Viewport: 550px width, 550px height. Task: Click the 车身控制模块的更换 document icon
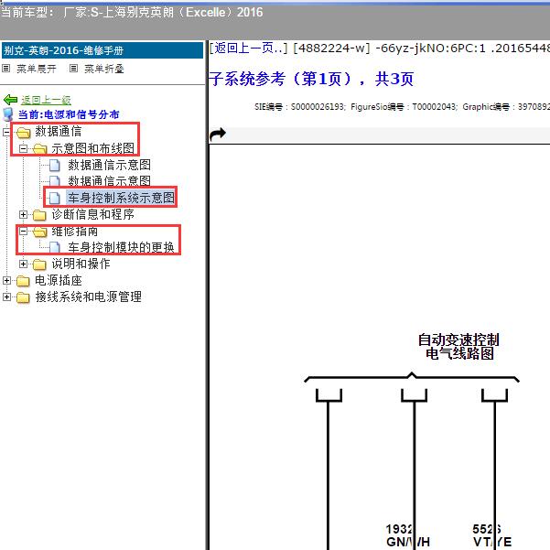pyautogui.click(x=55, y=247)
